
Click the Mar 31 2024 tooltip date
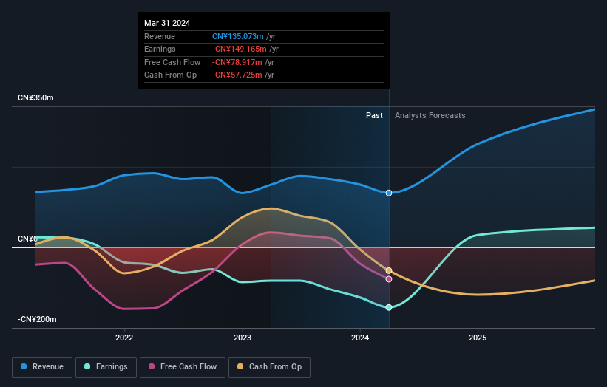(167, 23)
